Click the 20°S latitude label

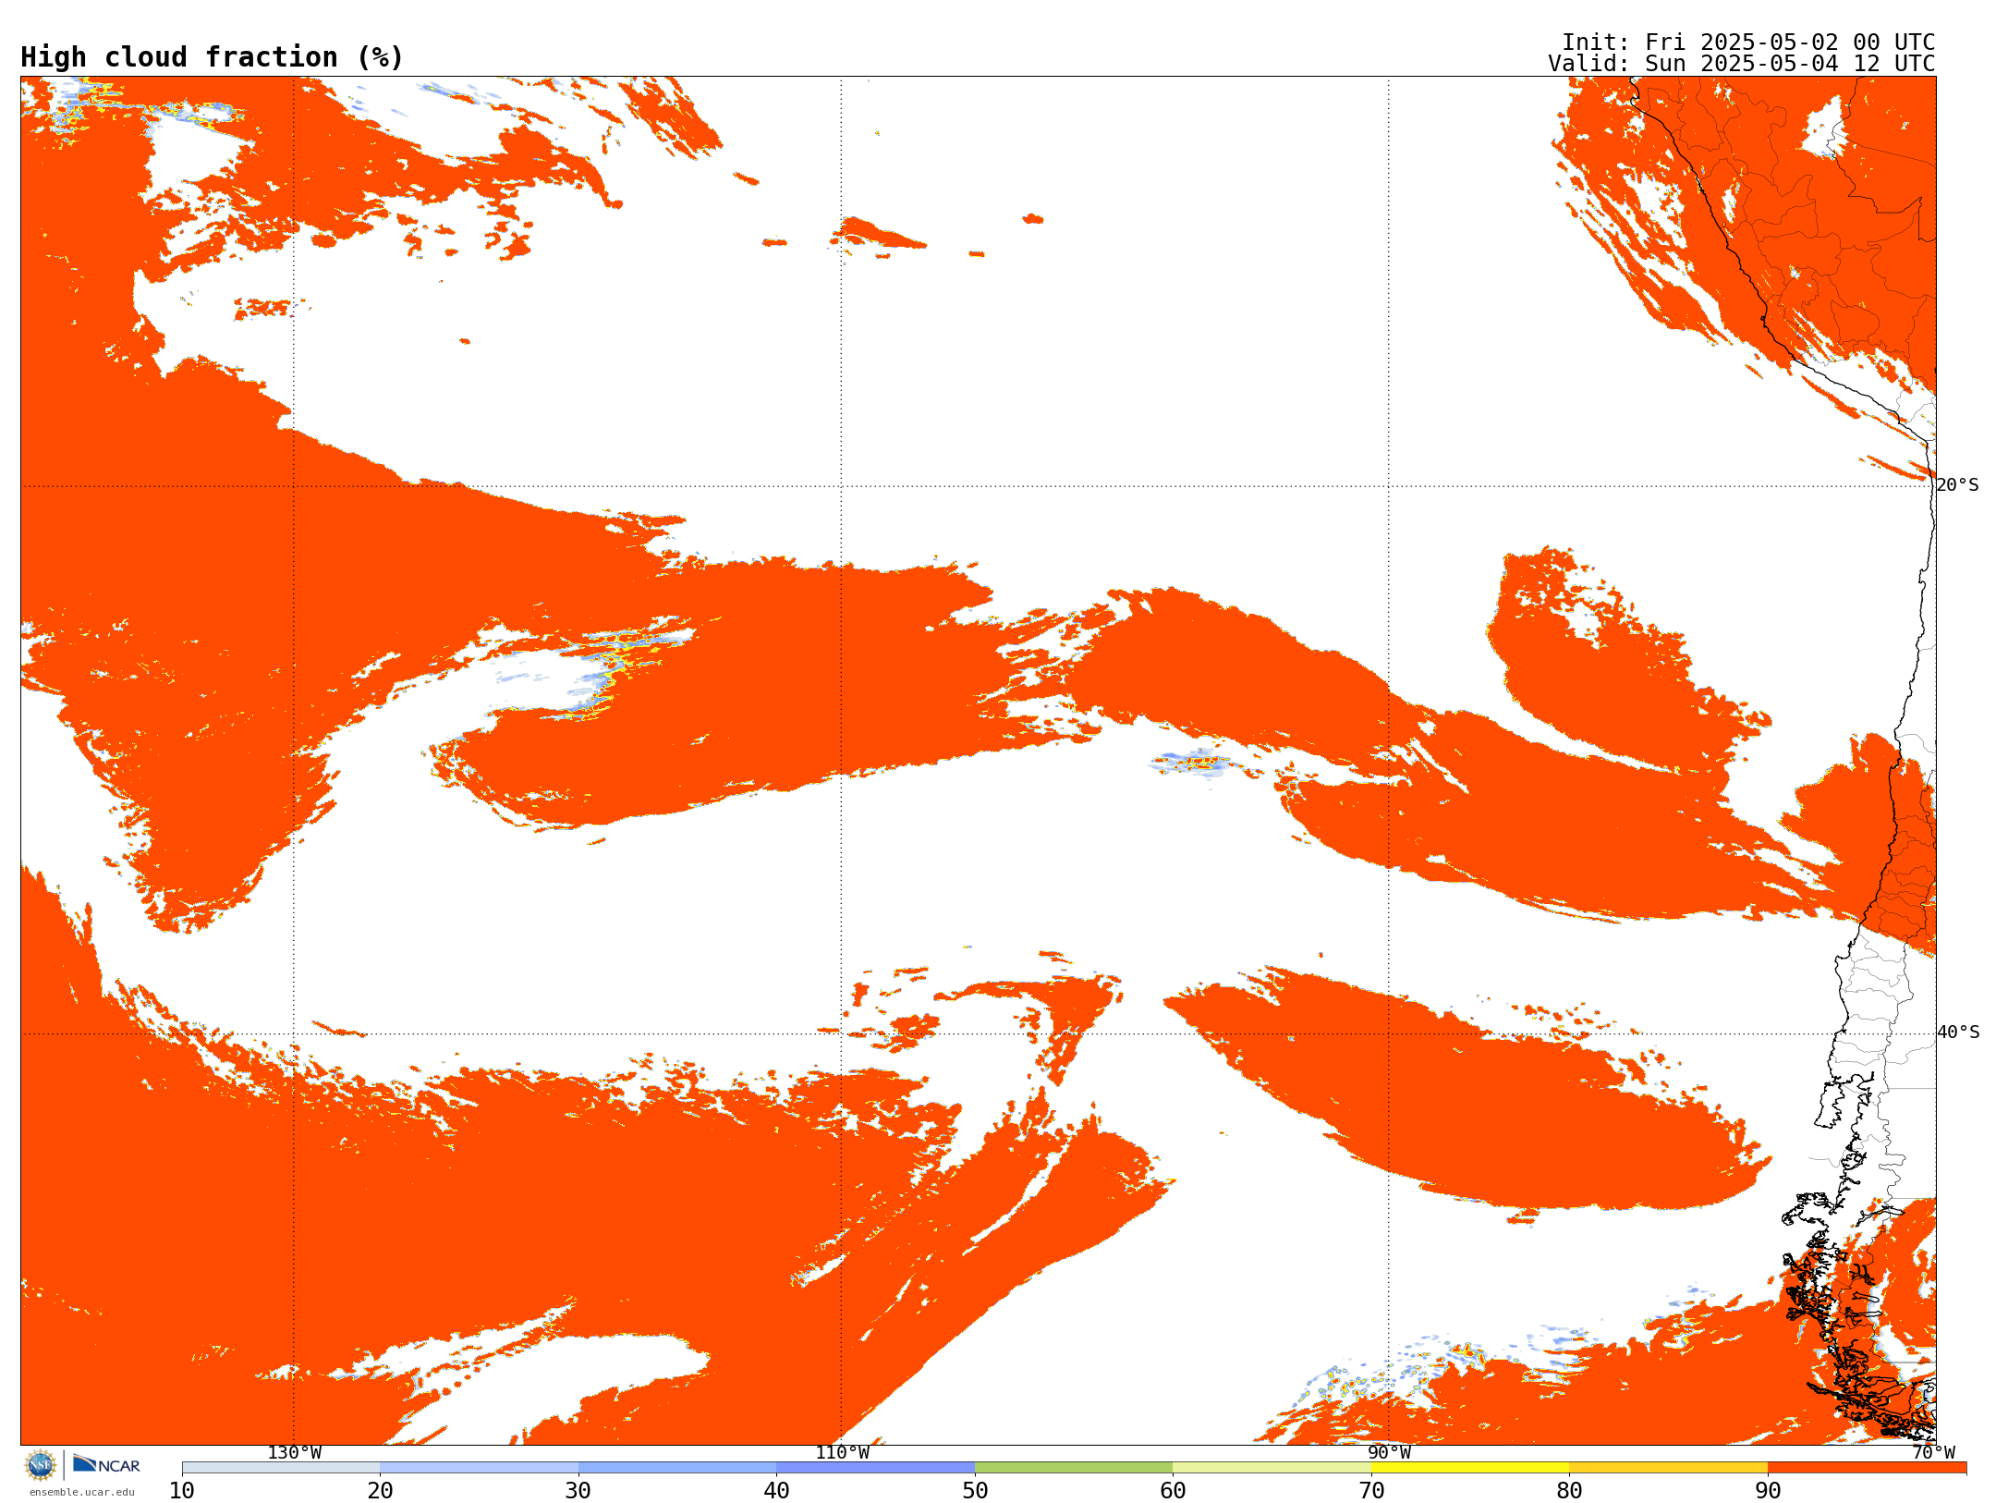(x=1958, y=485)
